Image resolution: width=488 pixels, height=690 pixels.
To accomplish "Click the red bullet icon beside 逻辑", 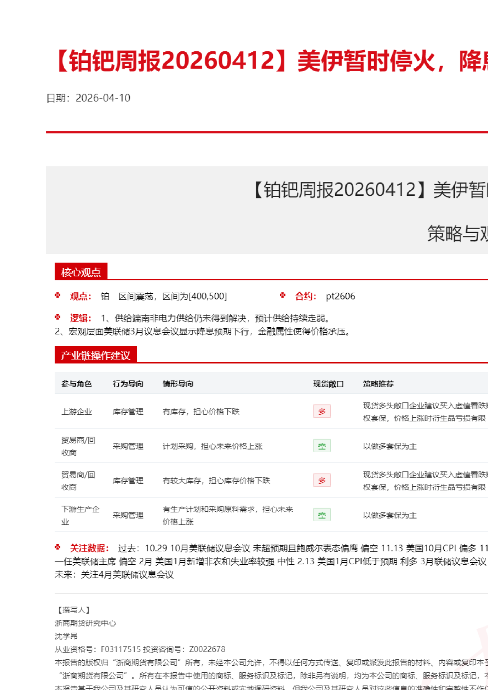I will click(x=58, y=317).
